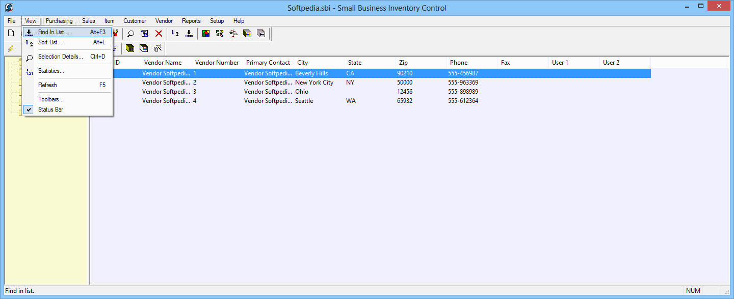Click the Sort List toolbar icon
Screen dimensions: 734x299
tap(175, 34)
